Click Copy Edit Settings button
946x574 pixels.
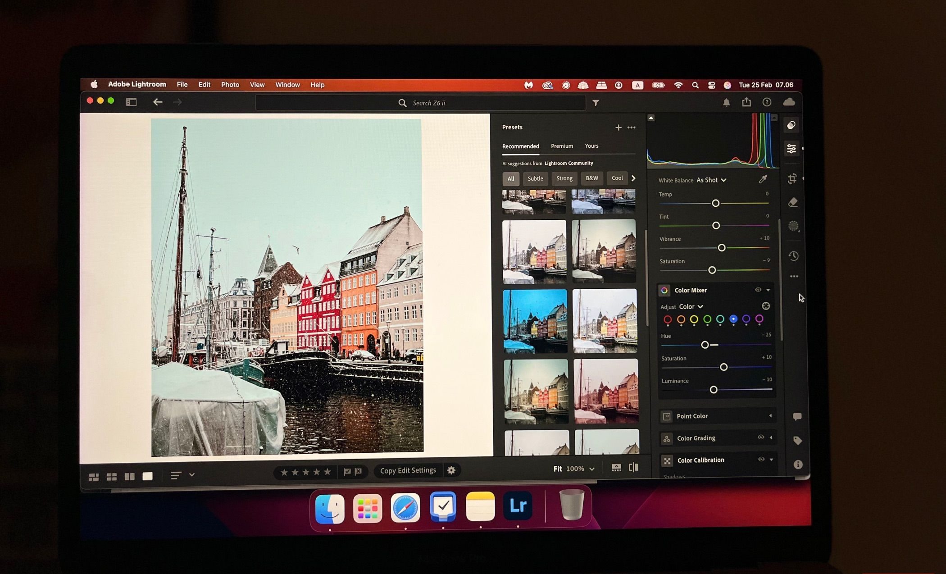[x=408, y=470]
